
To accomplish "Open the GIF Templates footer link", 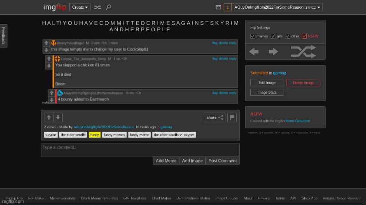I will pos(135,198).
